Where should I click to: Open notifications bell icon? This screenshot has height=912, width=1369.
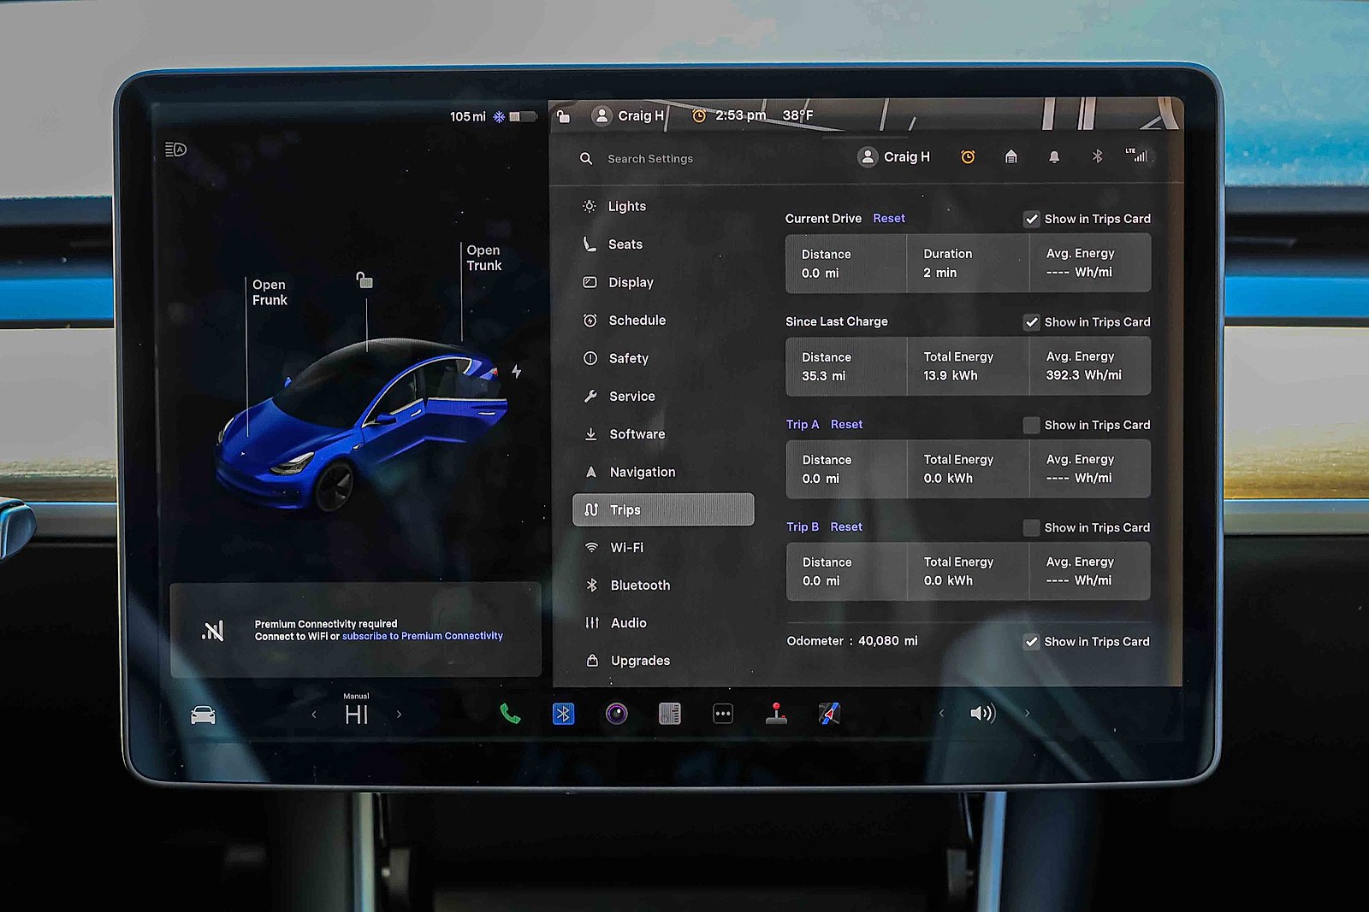[x=1054, y=157]
